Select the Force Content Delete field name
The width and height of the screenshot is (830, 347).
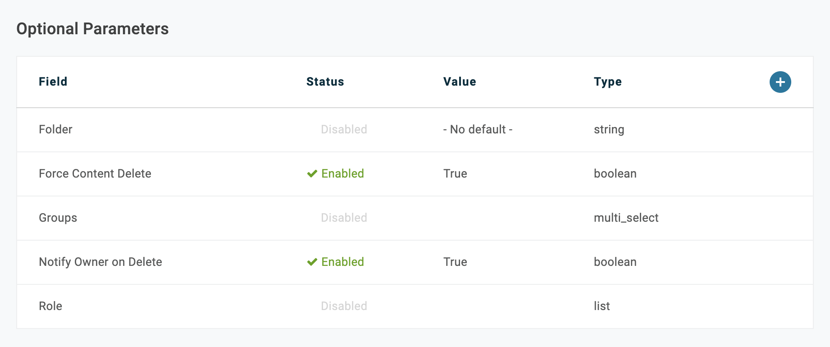coord(95,173)
